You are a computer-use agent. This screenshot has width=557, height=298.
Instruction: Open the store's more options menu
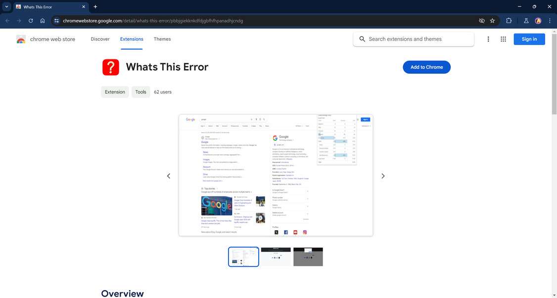click(488, 39)
